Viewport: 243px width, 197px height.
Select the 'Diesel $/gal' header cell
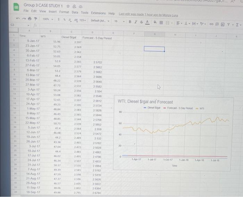[x=72, y=37]
